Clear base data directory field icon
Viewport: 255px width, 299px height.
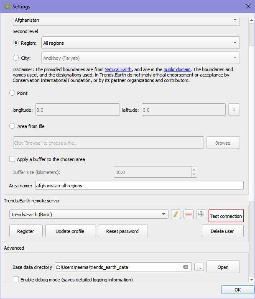[x=186, y=267]
